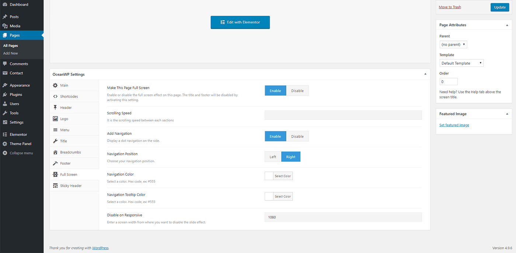The width and height of the screenshot is (516, 253).
Task: Click the Plugins plug icon
Action: (x=5, y=95)
